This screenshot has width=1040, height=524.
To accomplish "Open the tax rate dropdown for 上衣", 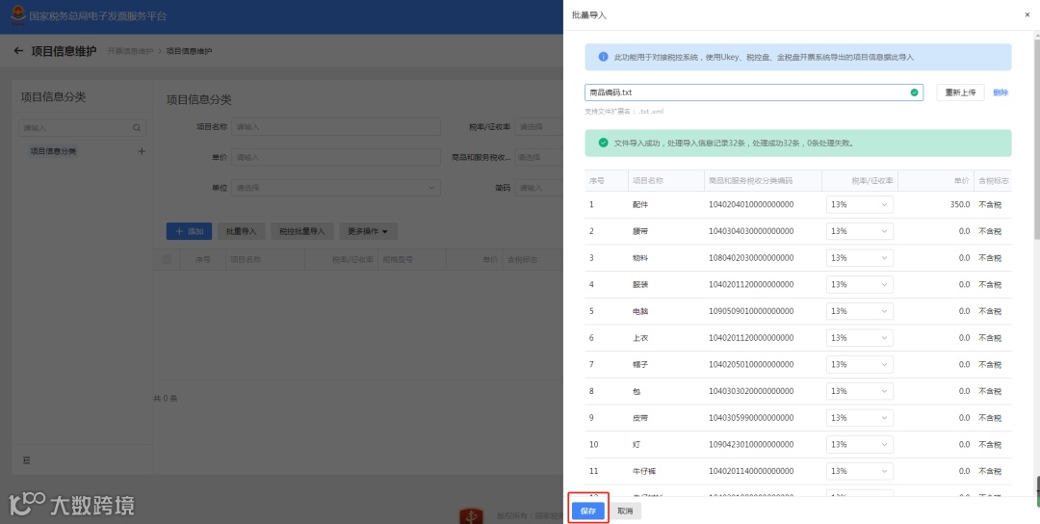I will click(860, 338).
